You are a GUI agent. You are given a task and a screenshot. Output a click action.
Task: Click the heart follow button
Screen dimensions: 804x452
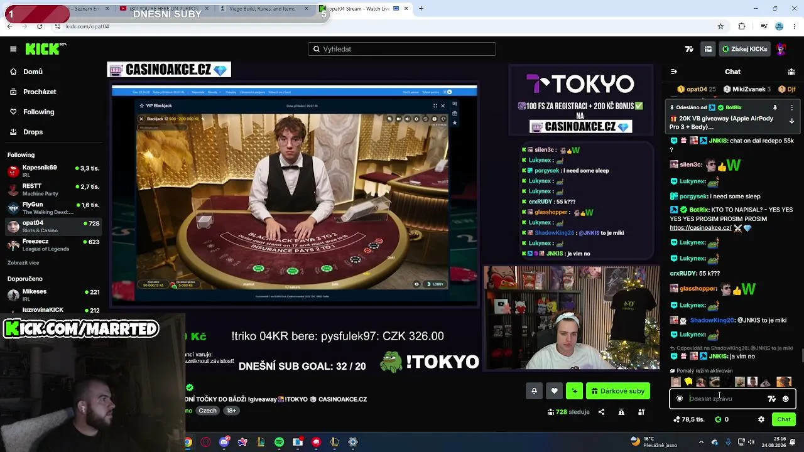tap(554, 391)
